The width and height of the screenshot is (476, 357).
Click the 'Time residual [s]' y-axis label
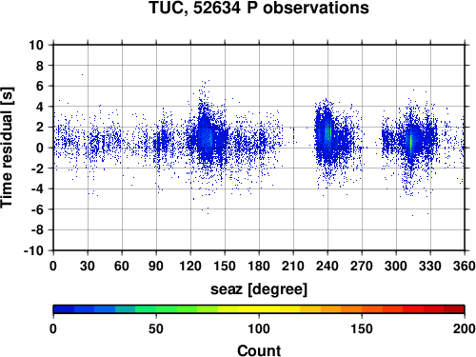point(7,148)
